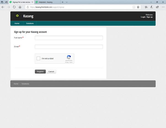166x128 pixels.
Task: Open the reCAPTCHA Terms link
Action: (x=71, y=62)
